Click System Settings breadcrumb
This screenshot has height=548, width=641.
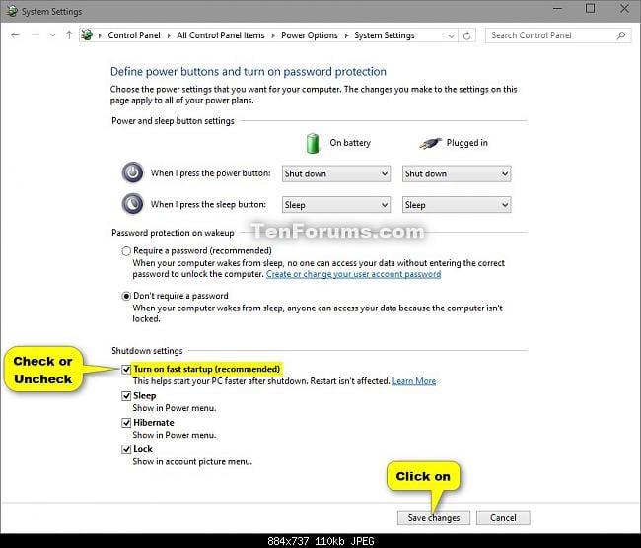[x=385, y=35]
